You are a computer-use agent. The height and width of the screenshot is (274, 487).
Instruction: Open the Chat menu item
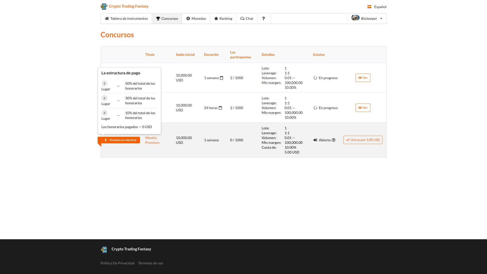(247, 19)
